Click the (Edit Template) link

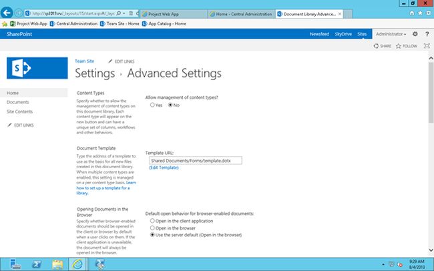pyautogui.click(x=164, y=168)
